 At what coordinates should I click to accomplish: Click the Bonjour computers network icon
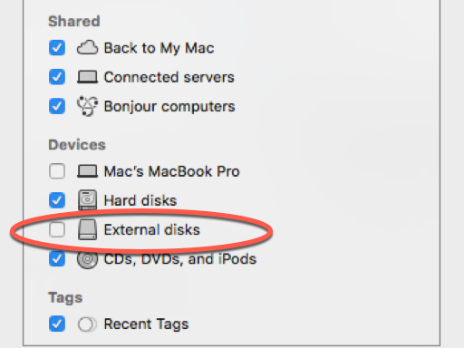click(87, 106)
